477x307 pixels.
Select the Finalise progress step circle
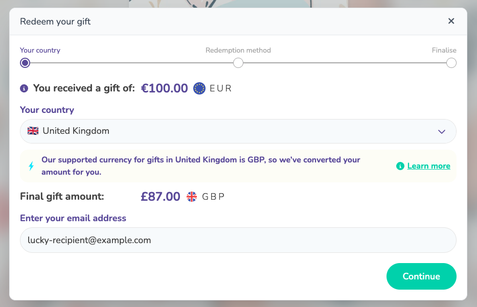[451, 62]
